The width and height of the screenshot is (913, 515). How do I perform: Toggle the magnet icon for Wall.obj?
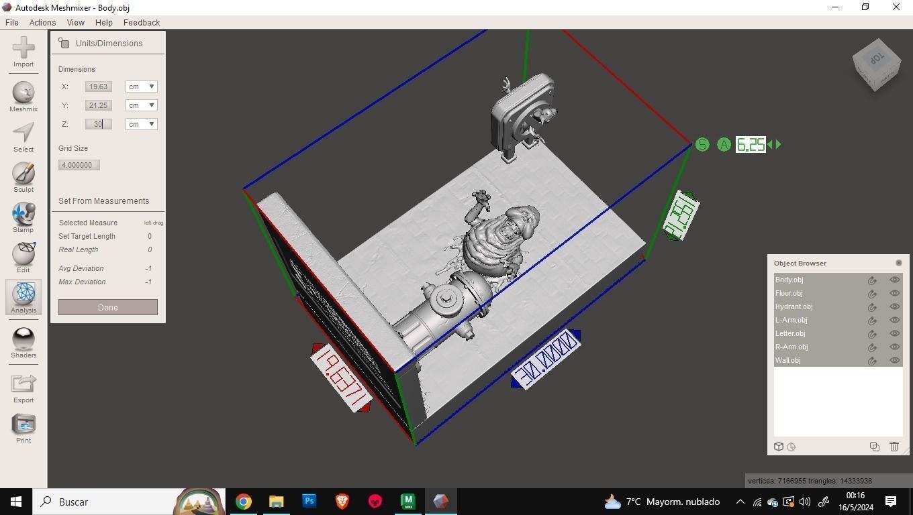[x=872, y=361]
